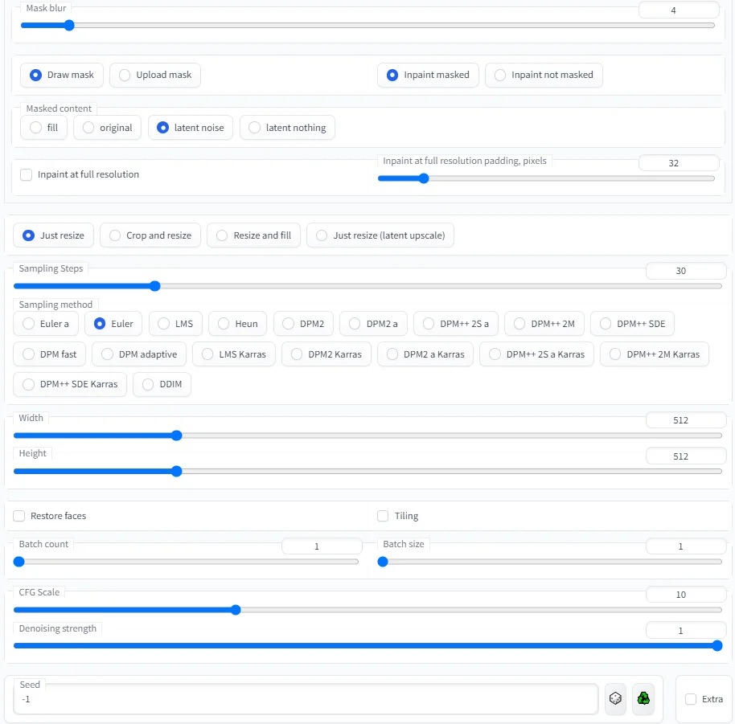
Task: Click the green recycle seed icon
Action: 643,699
